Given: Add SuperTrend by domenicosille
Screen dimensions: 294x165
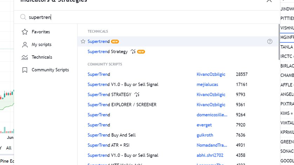Looking at the screenshot, I should click(99, 115).
